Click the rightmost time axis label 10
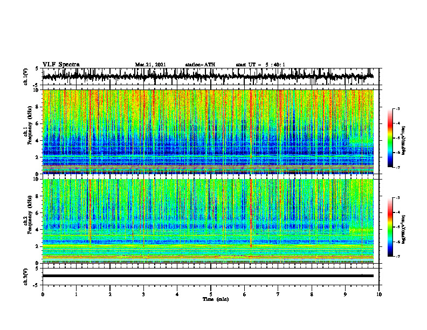 (379, 294)
